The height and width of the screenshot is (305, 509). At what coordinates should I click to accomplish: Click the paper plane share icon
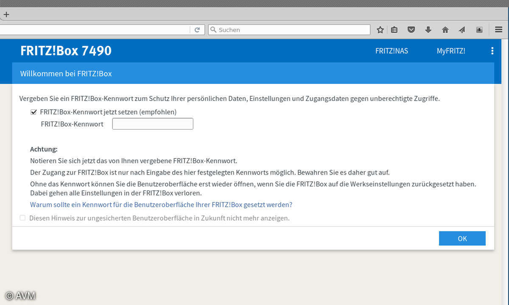[462, 30]
